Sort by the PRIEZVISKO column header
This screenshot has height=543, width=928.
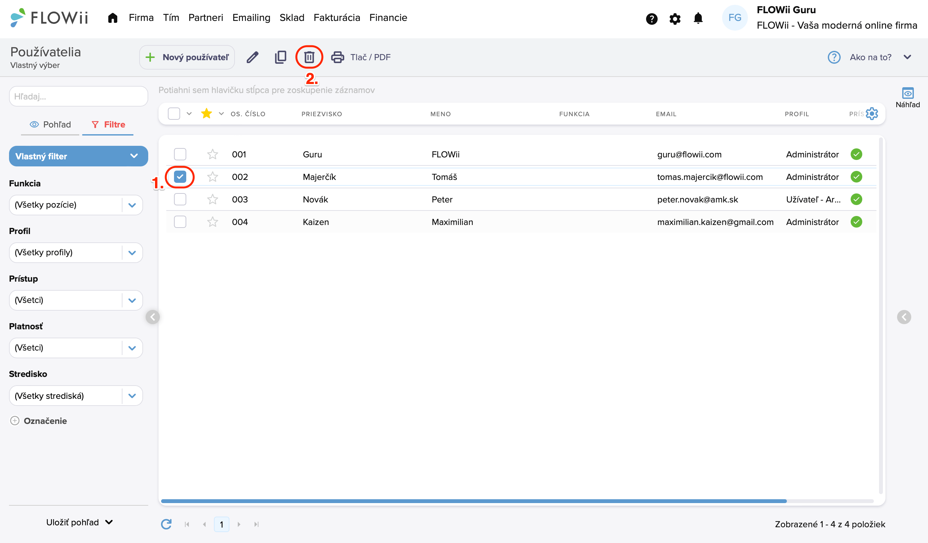point(322,114)
